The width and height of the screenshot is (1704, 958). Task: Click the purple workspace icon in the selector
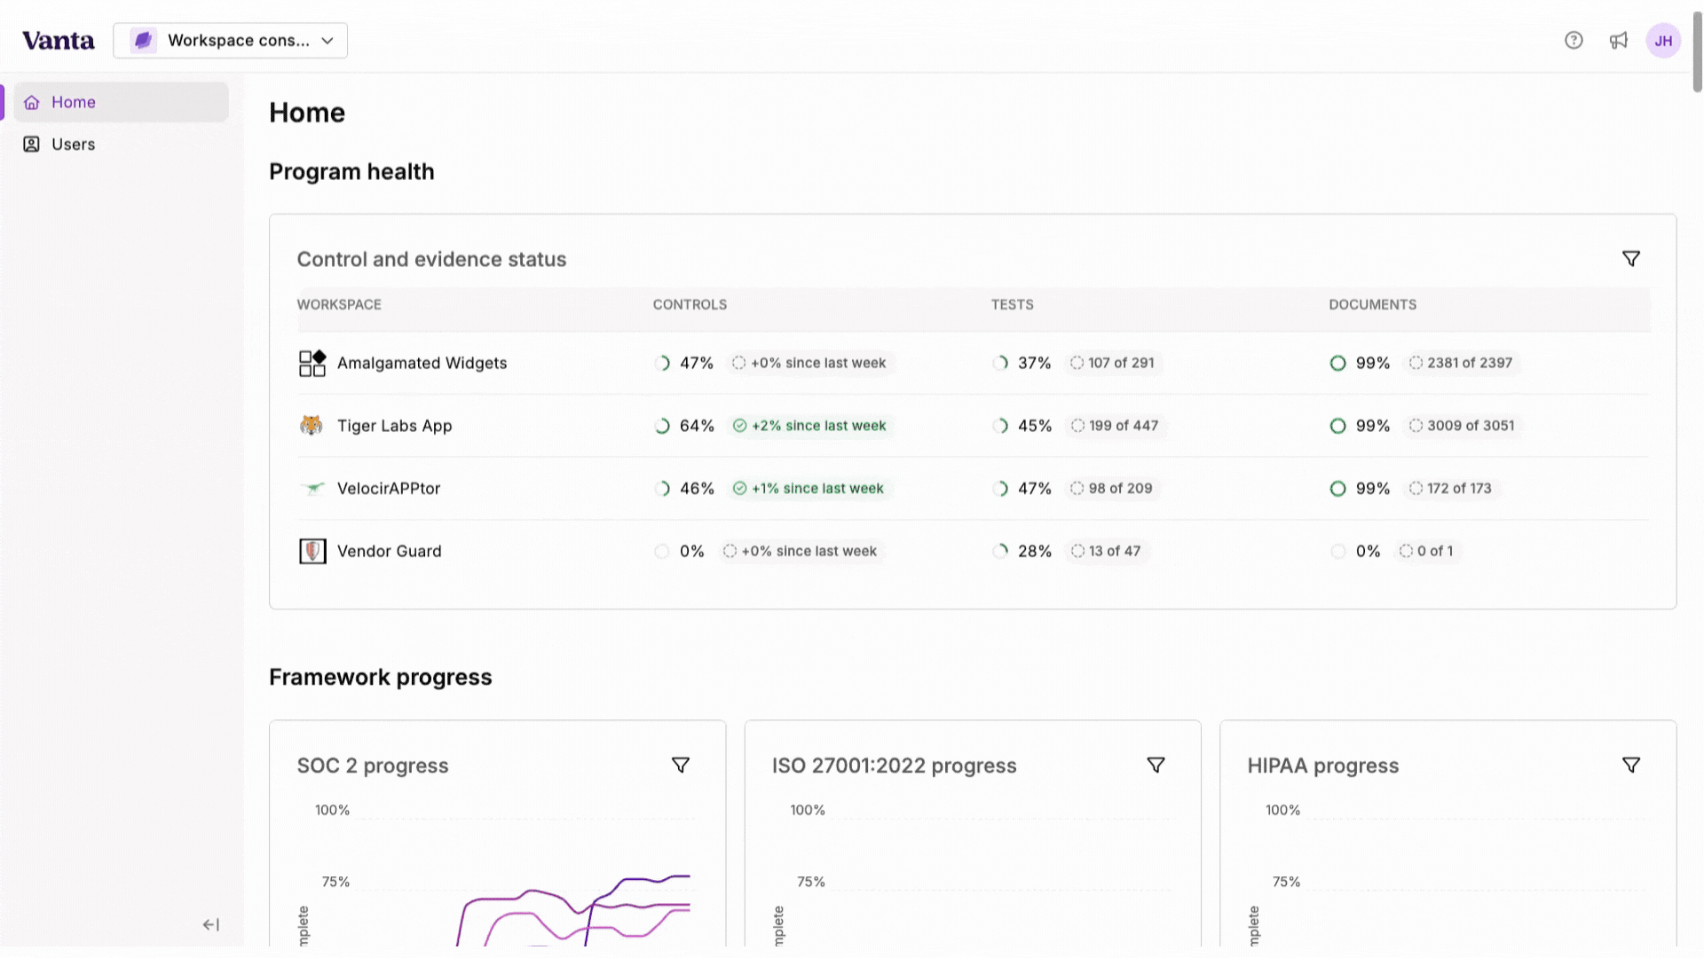point(143,41)
